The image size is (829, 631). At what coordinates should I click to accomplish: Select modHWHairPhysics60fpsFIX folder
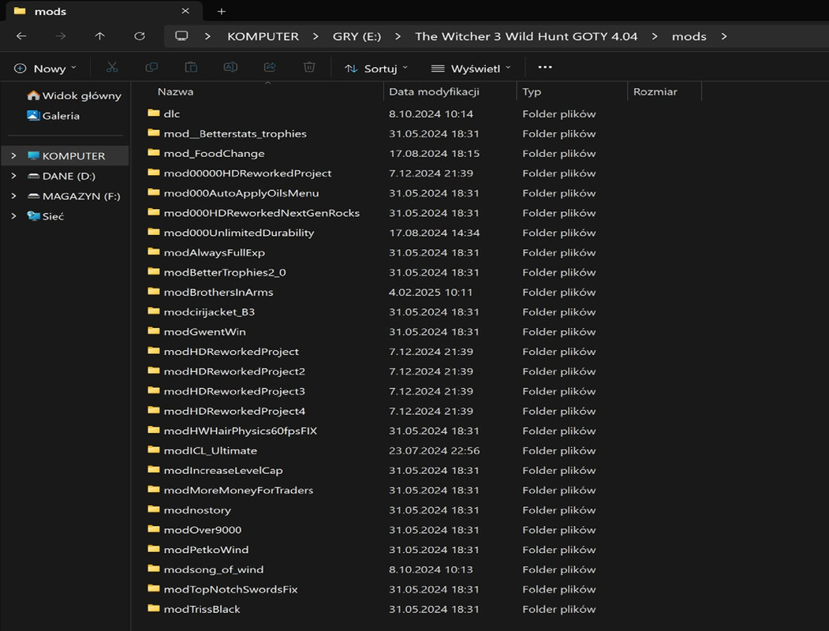(241, 431)
